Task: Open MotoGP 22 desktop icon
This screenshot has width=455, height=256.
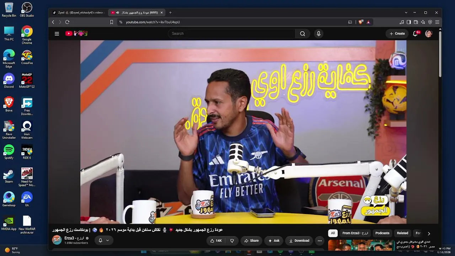Action: point(27,81)
